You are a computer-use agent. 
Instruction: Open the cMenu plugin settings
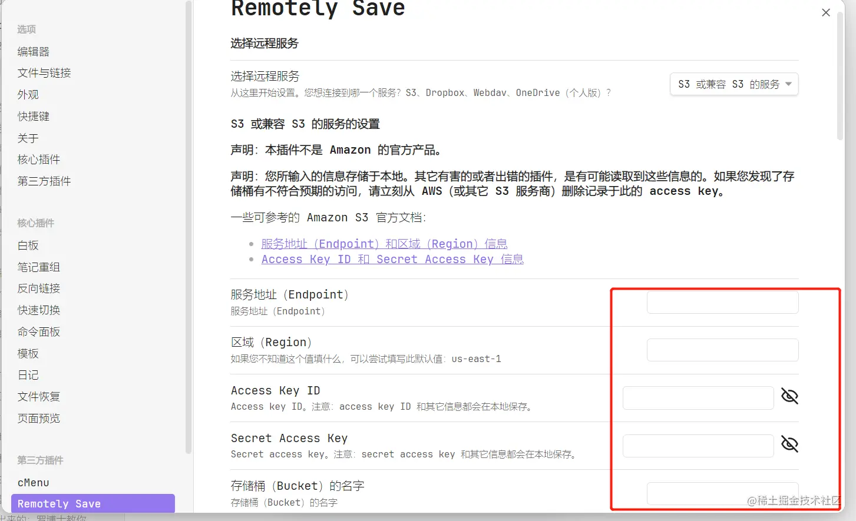[x=34, y=483]
